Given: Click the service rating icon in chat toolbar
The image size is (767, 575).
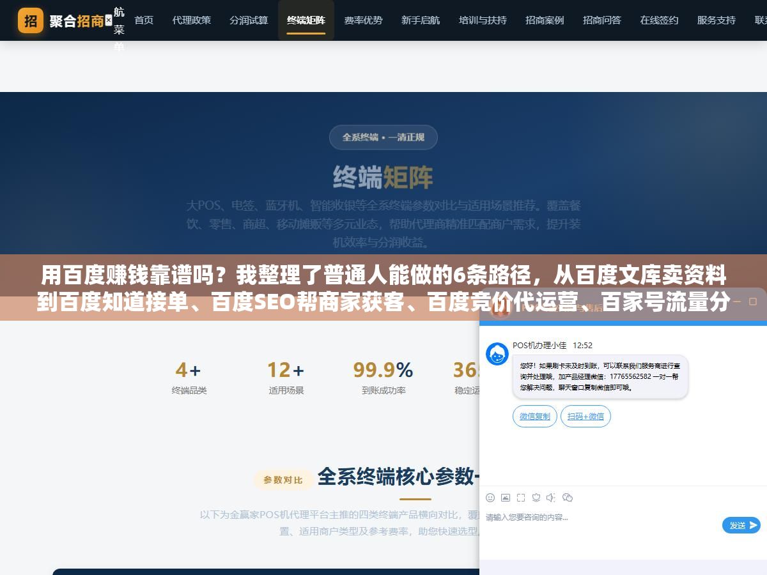Looking at the screenshot, I should pyautogui.click(x=536, y=498).
